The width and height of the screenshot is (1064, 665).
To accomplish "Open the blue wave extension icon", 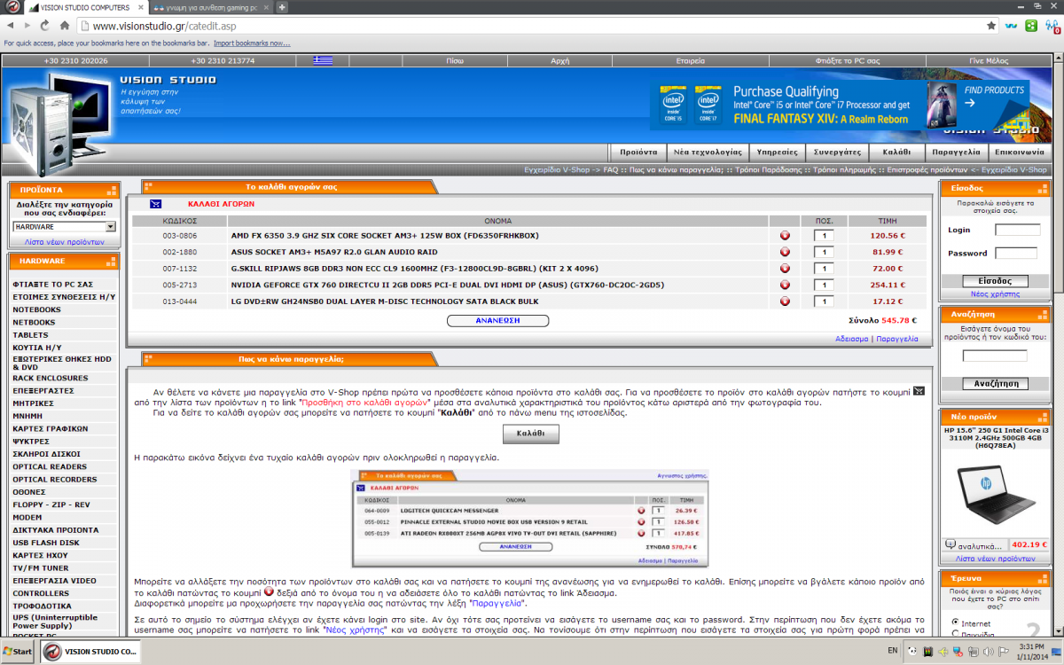I will tap(1012, 26).
